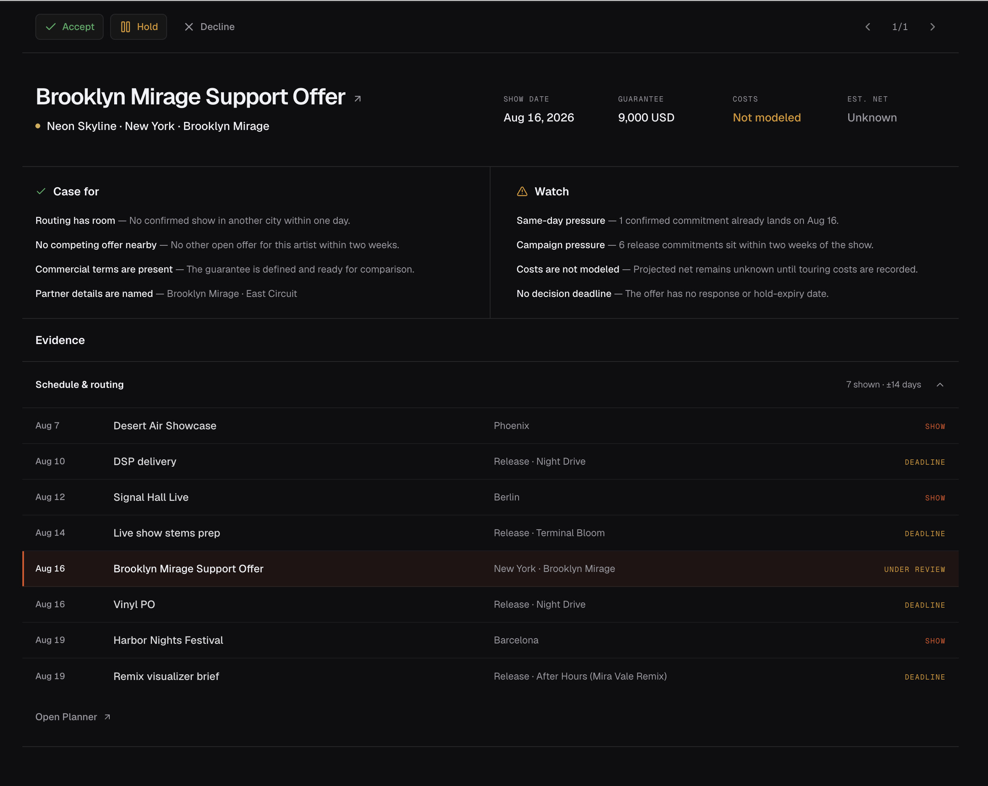The image size is (988, 786).
Task: Decline the offer
Action: pos(209,26)
